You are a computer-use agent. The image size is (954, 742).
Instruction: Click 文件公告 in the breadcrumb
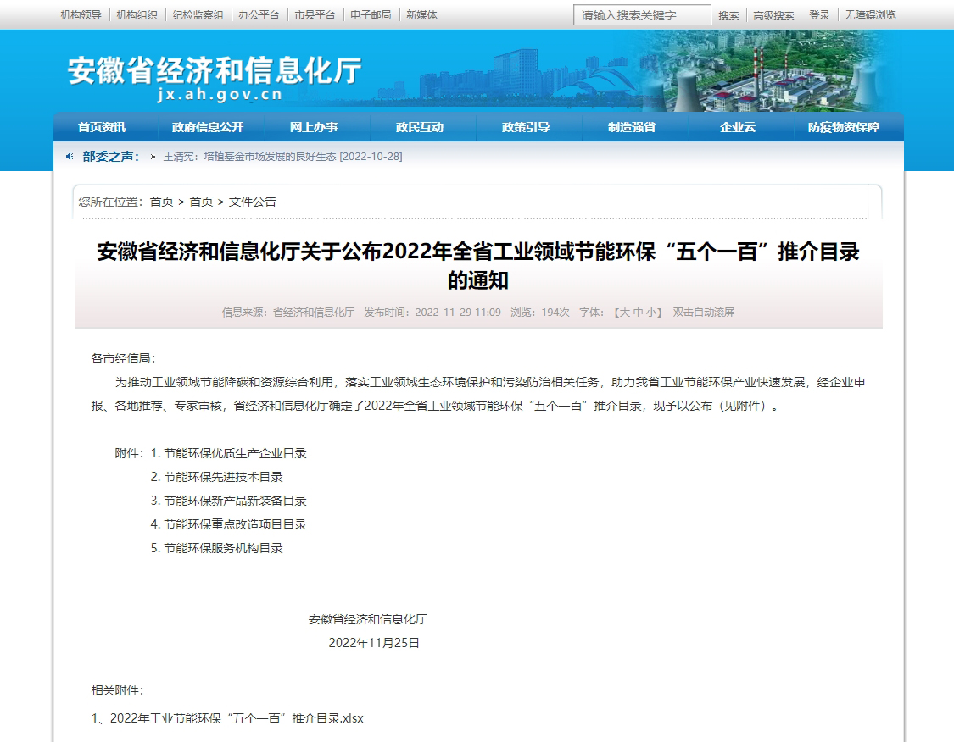(x=253, y=202)
